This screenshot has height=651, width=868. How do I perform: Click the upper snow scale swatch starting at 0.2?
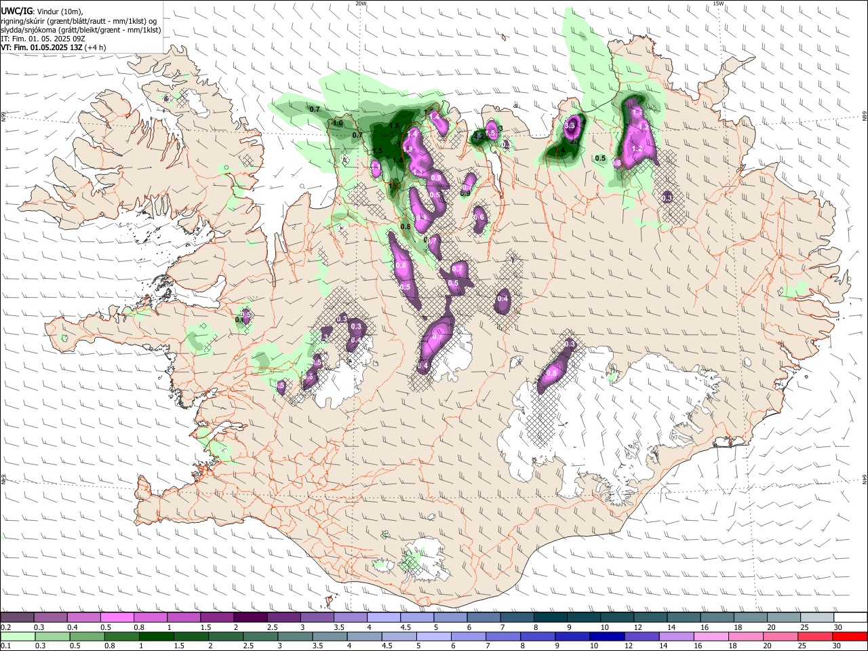tap(17, 618)
